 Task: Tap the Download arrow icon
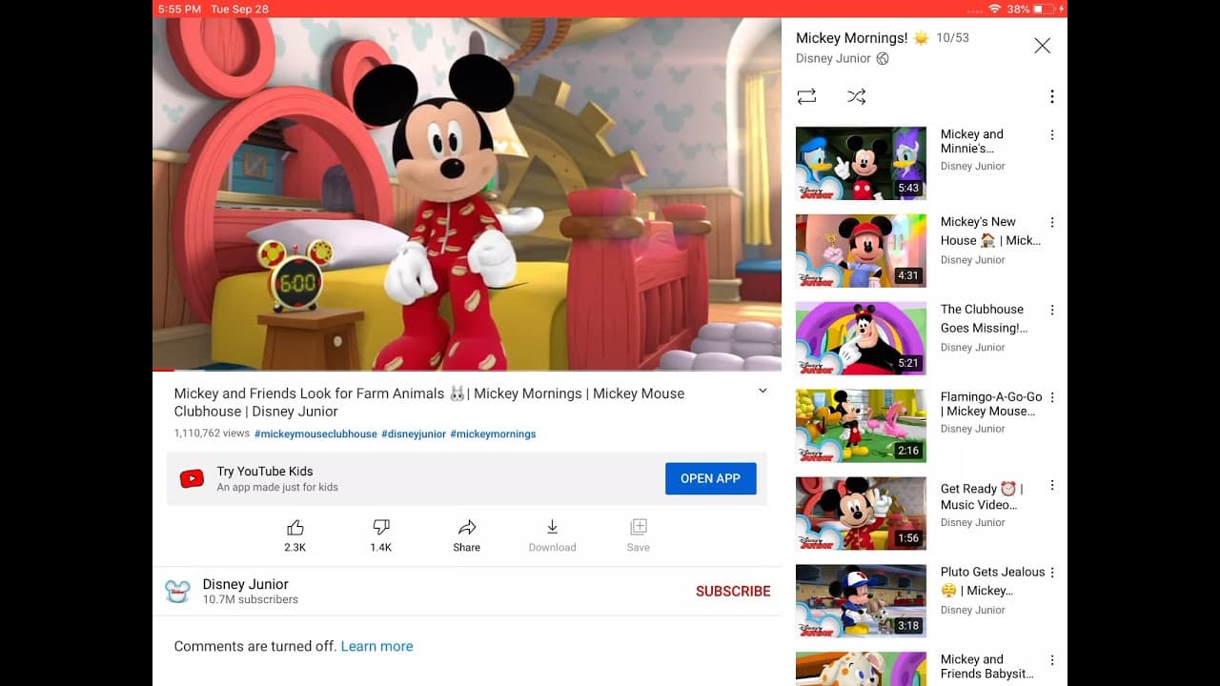coord(552,528)
